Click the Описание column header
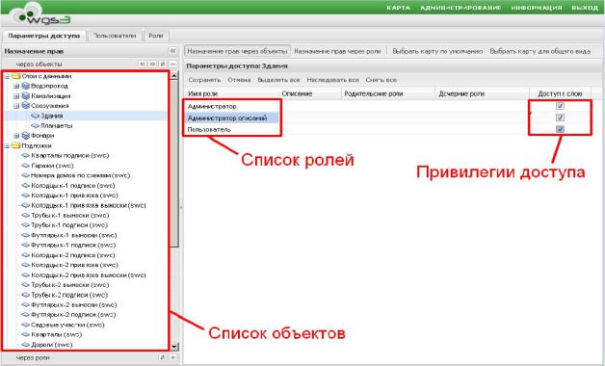605x366 pixels. (310, 93)
